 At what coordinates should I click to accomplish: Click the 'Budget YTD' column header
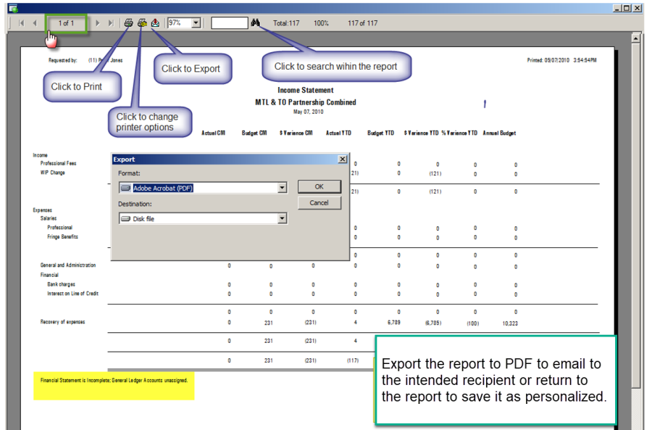(x=381, y=133)
